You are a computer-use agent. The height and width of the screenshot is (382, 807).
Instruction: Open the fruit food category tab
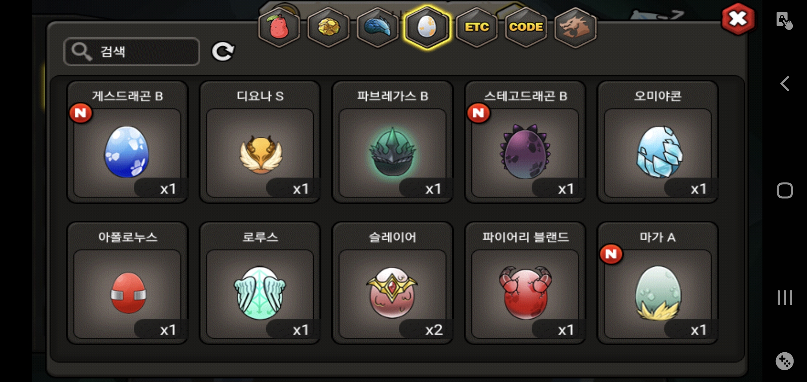click(279, 28)
